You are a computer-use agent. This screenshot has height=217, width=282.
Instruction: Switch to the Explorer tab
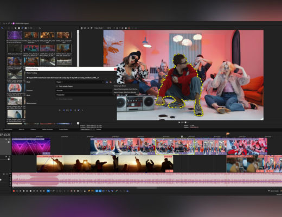coord(33,130)
